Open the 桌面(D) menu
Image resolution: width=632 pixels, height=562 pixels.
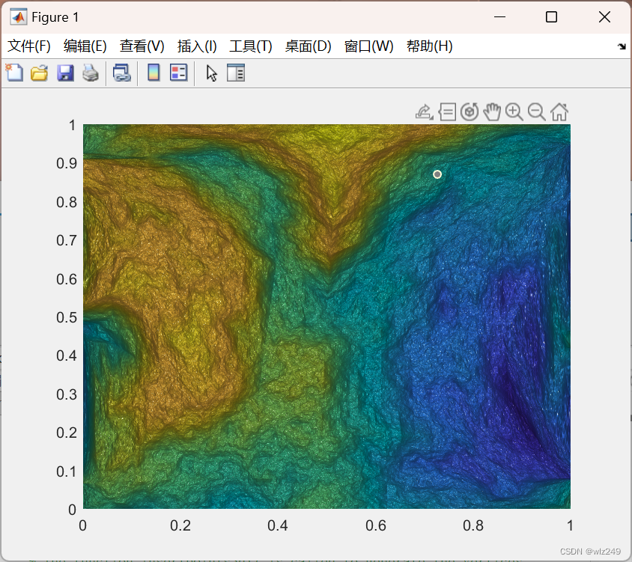308,46
